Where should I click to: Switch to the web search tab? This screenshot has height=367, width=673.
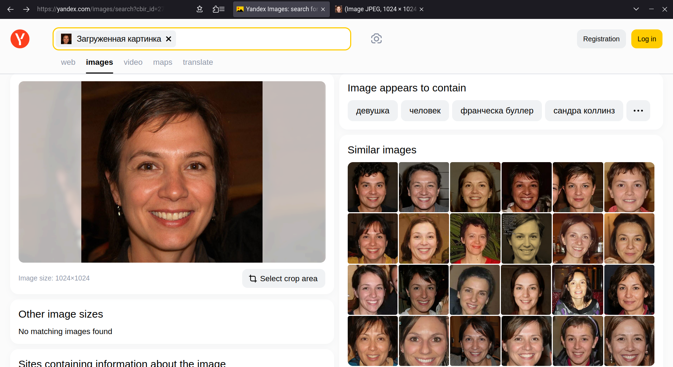point(68,62)
